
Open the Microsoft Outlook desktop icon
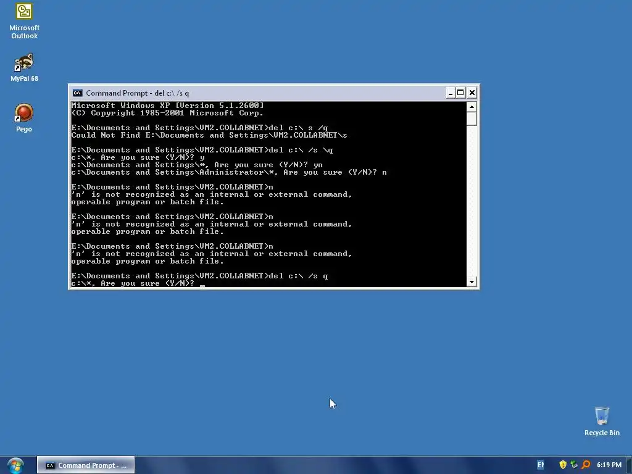[24, 21]
